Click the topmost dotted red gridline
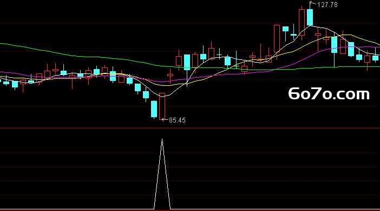380x211 pixels. [x=190, y=24]
